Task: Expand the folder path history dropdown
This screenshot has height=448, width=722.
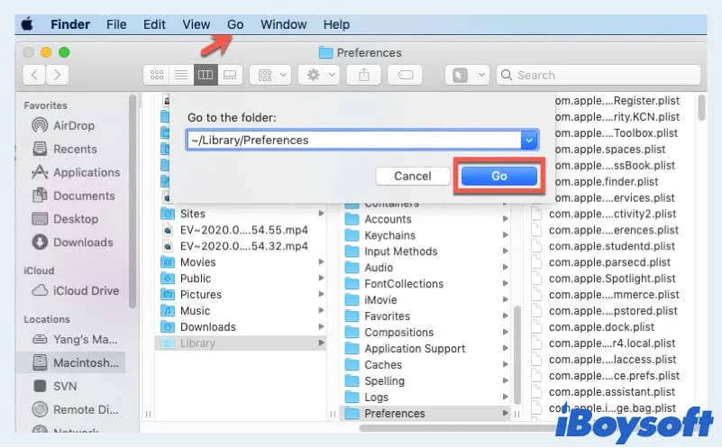Action: click(529, 140)
